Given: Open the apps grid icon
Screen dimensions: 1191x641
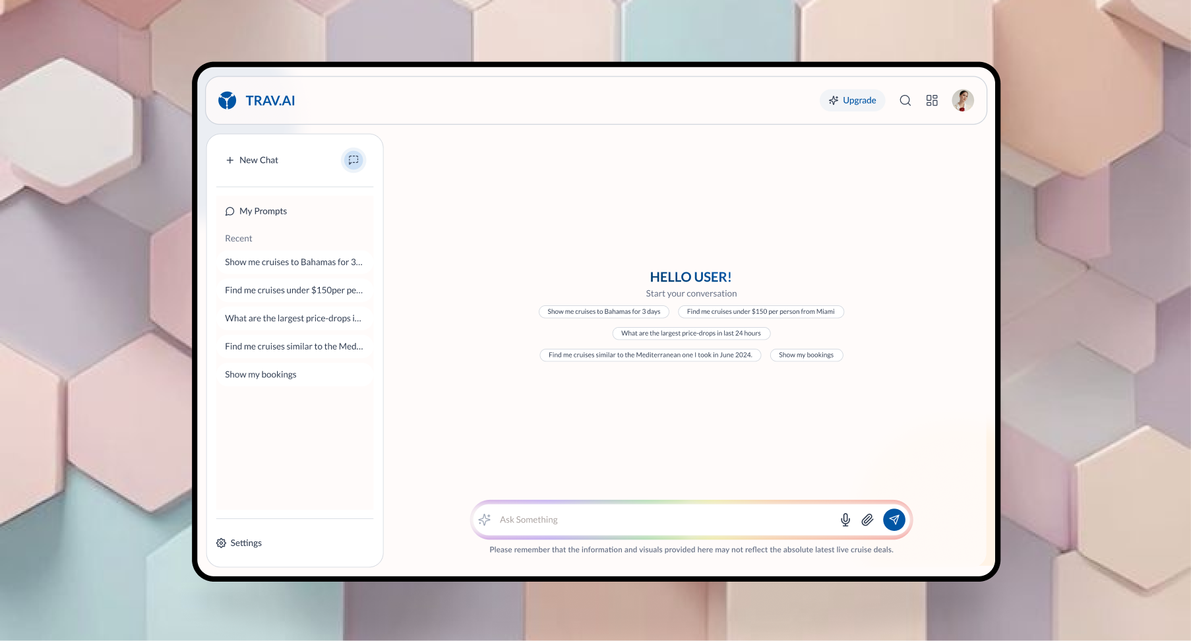Looking at the screenshot, I should (x=931, y=100).
